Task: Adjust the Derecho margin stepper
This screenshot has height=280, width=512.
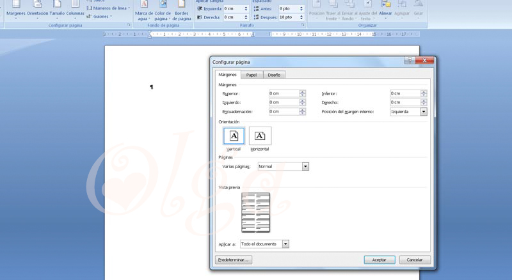Action: (424, 102)
